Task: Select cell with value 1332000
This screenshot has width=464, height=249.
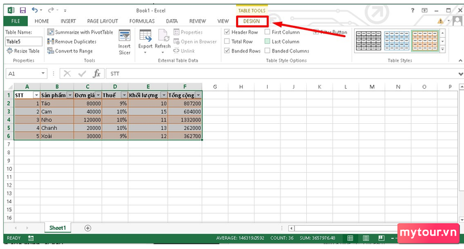Action: tap(185, 120)
